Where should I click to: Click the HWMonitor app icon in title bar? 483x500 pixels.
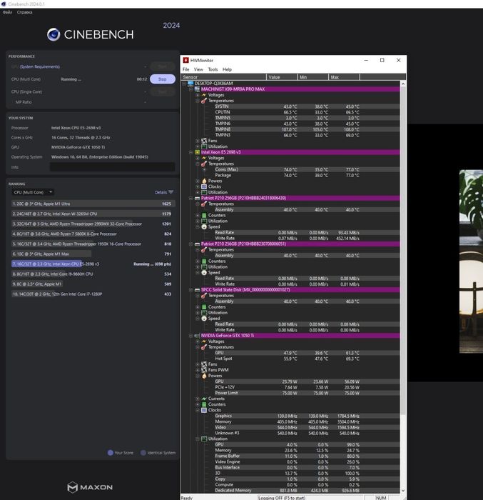pyautogui.click(x=185, y=60)
